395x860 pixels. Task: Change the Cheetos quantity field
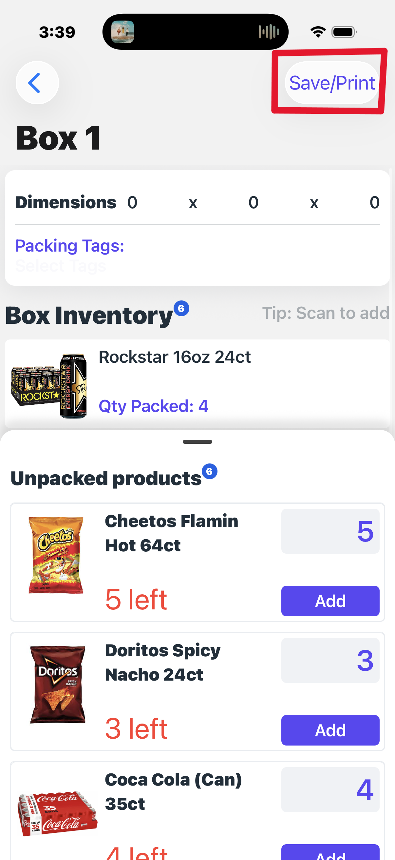[x=330, y=531]
